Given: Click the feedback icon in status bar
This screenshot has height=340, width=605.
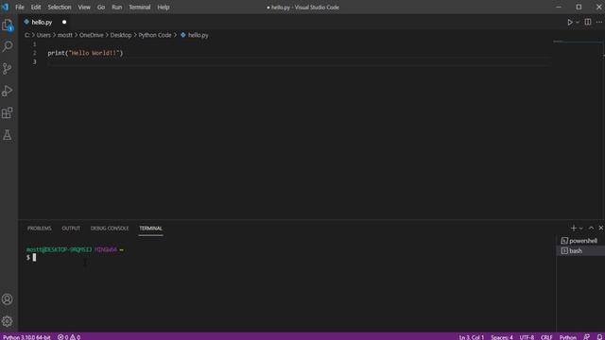Looking at the screenshot, I should [x=586, y=337].
